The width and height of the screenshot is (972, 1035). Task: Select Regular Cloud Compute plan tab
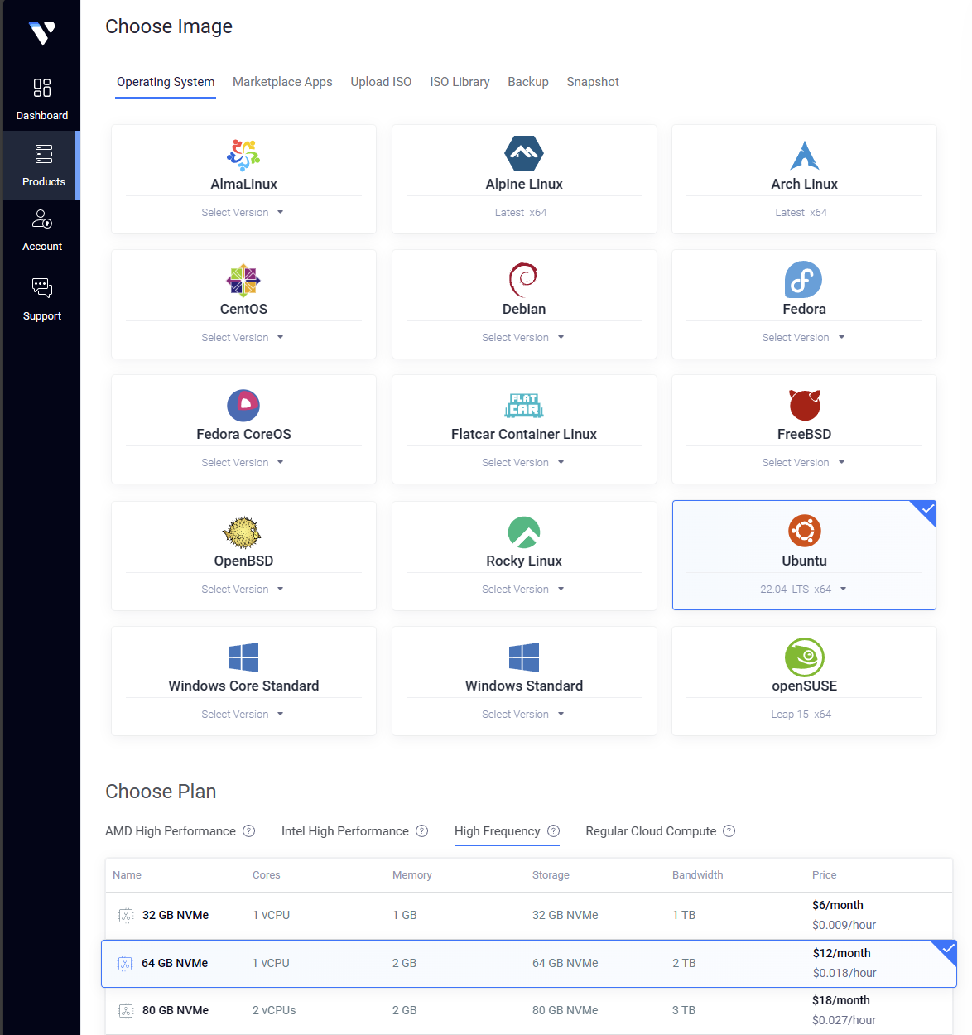point(651,831)
